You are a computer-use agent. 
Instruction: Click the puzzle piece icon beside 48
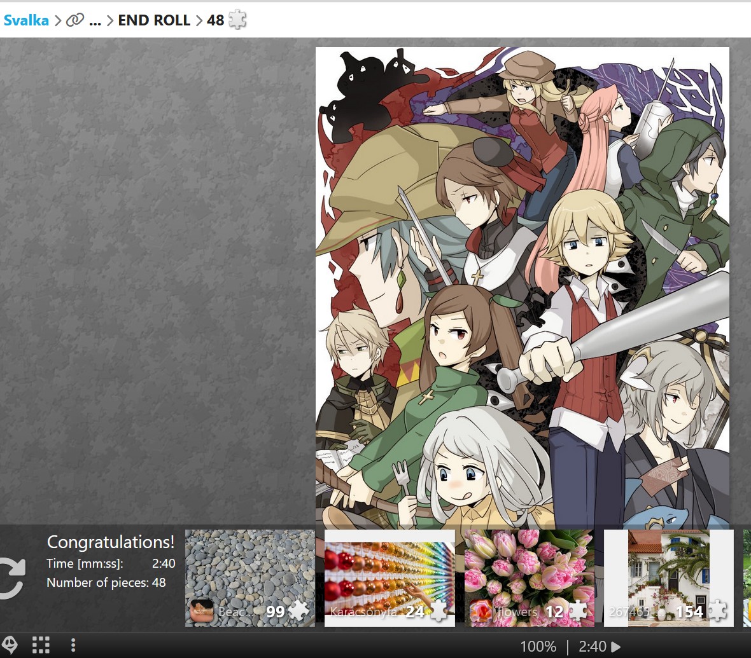point(237,20)
